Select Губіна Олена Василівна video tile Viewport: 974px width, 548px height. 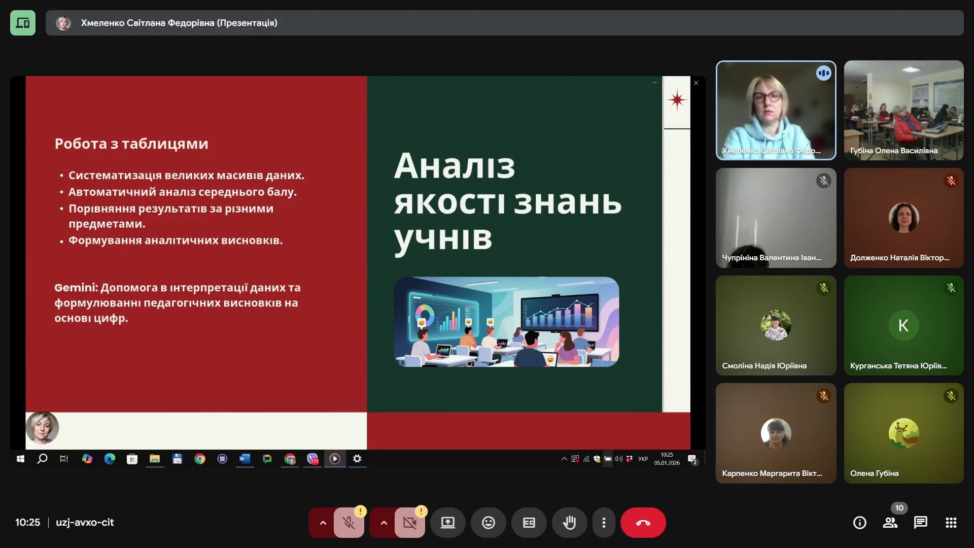(x=903, y=110)
